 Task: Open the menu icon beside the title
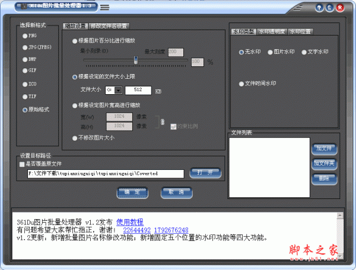pos(104,8)
